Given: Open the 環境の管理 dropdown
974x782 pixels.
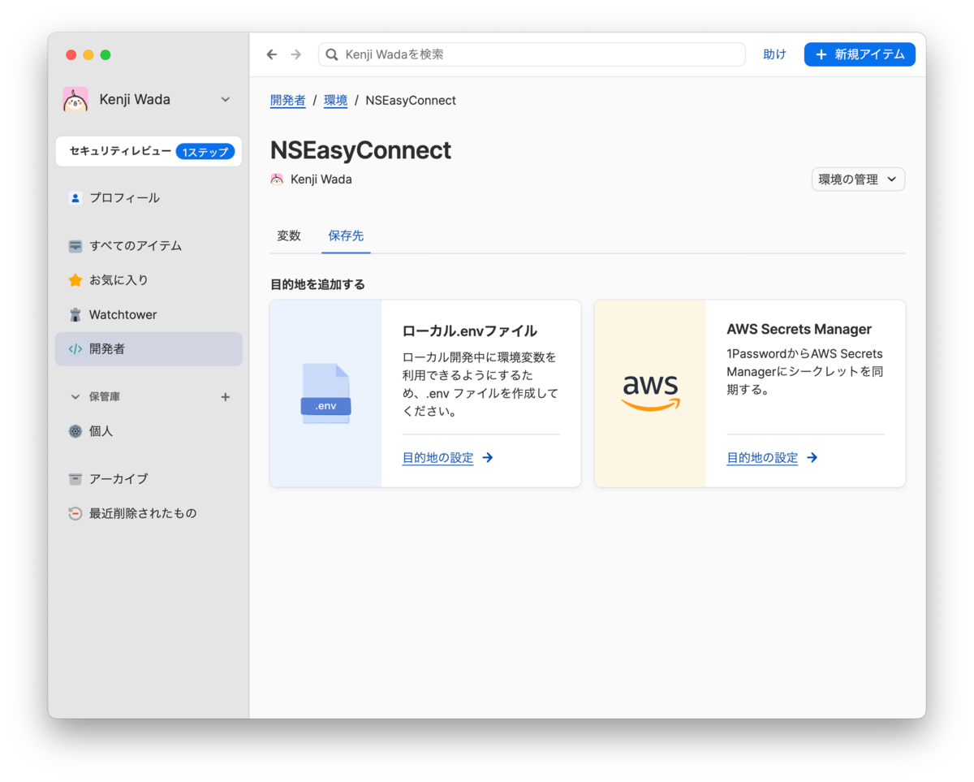Looking at the screenshot, I should (x=858, y=179).
